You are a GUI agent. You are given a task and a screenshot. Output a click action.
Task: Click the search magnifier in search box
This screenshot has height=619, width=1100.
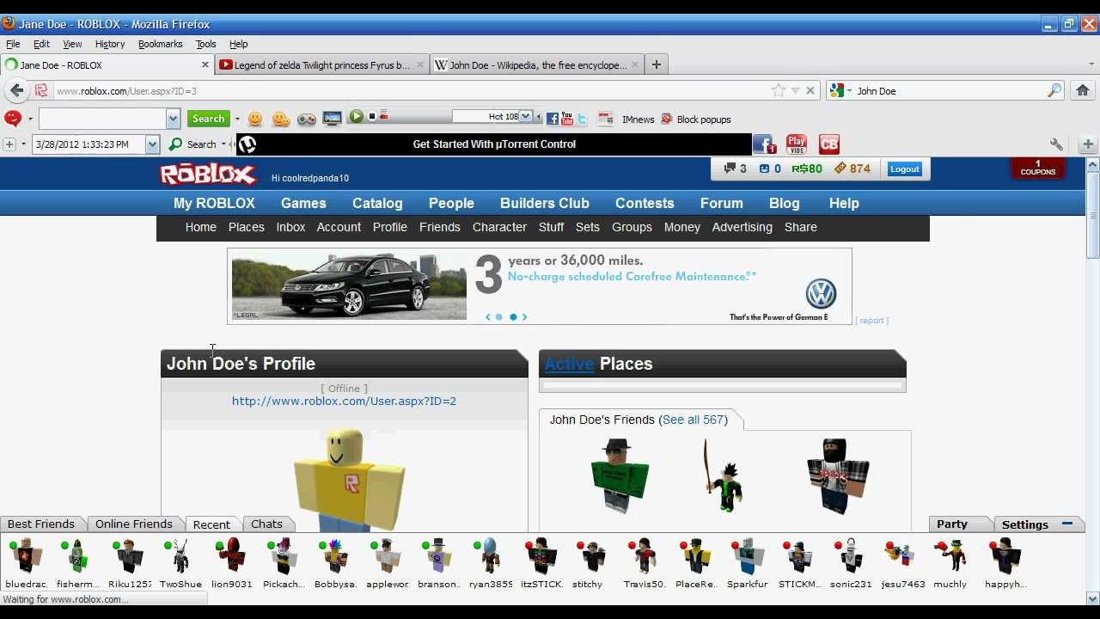(x=1054, y=90)
